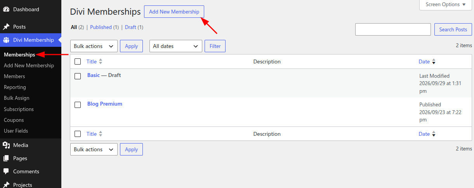
Task: Open the All dates dropdown
Action: [176, 46]
